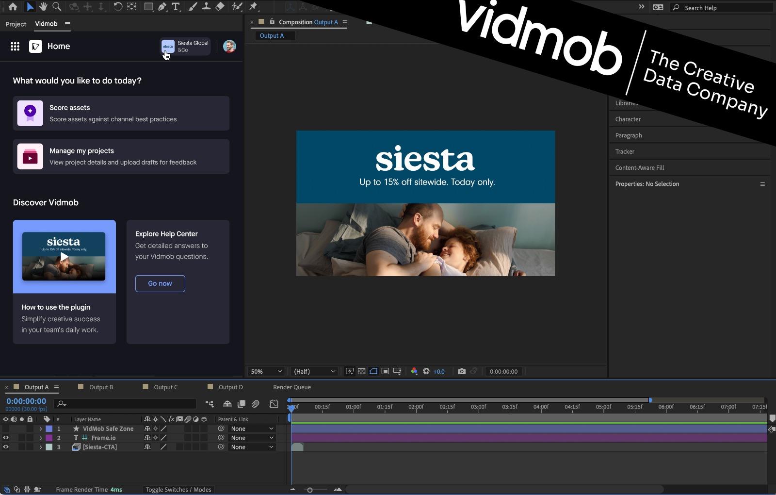Screen dimensions: 776x495
Task: Select the Home icon in the toolbar
Action: tap(13, 7)
